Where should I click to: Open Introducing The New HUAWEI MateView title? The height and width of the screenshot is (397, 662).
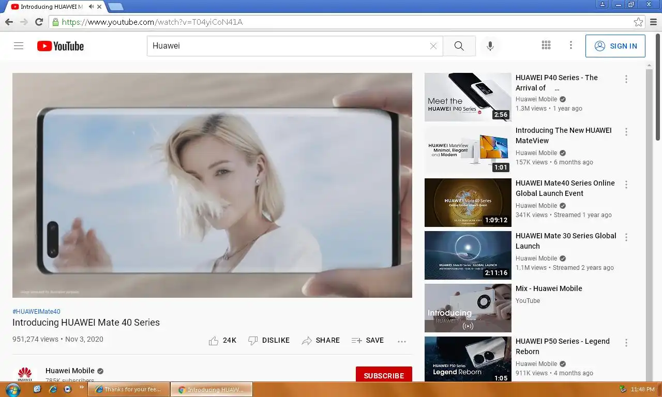(x=563, y=135)
